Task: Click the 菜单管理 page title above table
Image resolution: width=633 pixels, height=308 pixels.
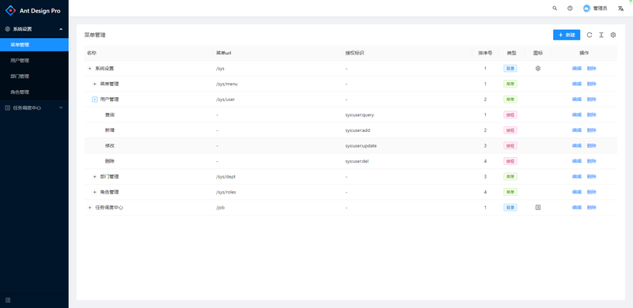Action: tap(95, 35)
